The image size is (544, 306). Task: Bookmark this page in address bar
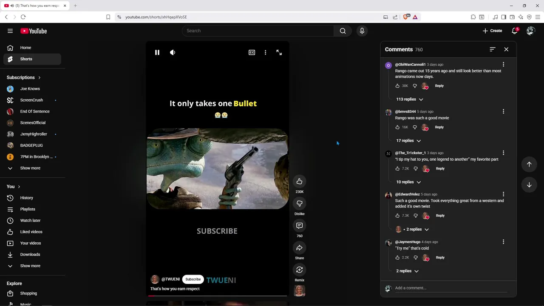[108, 17]
